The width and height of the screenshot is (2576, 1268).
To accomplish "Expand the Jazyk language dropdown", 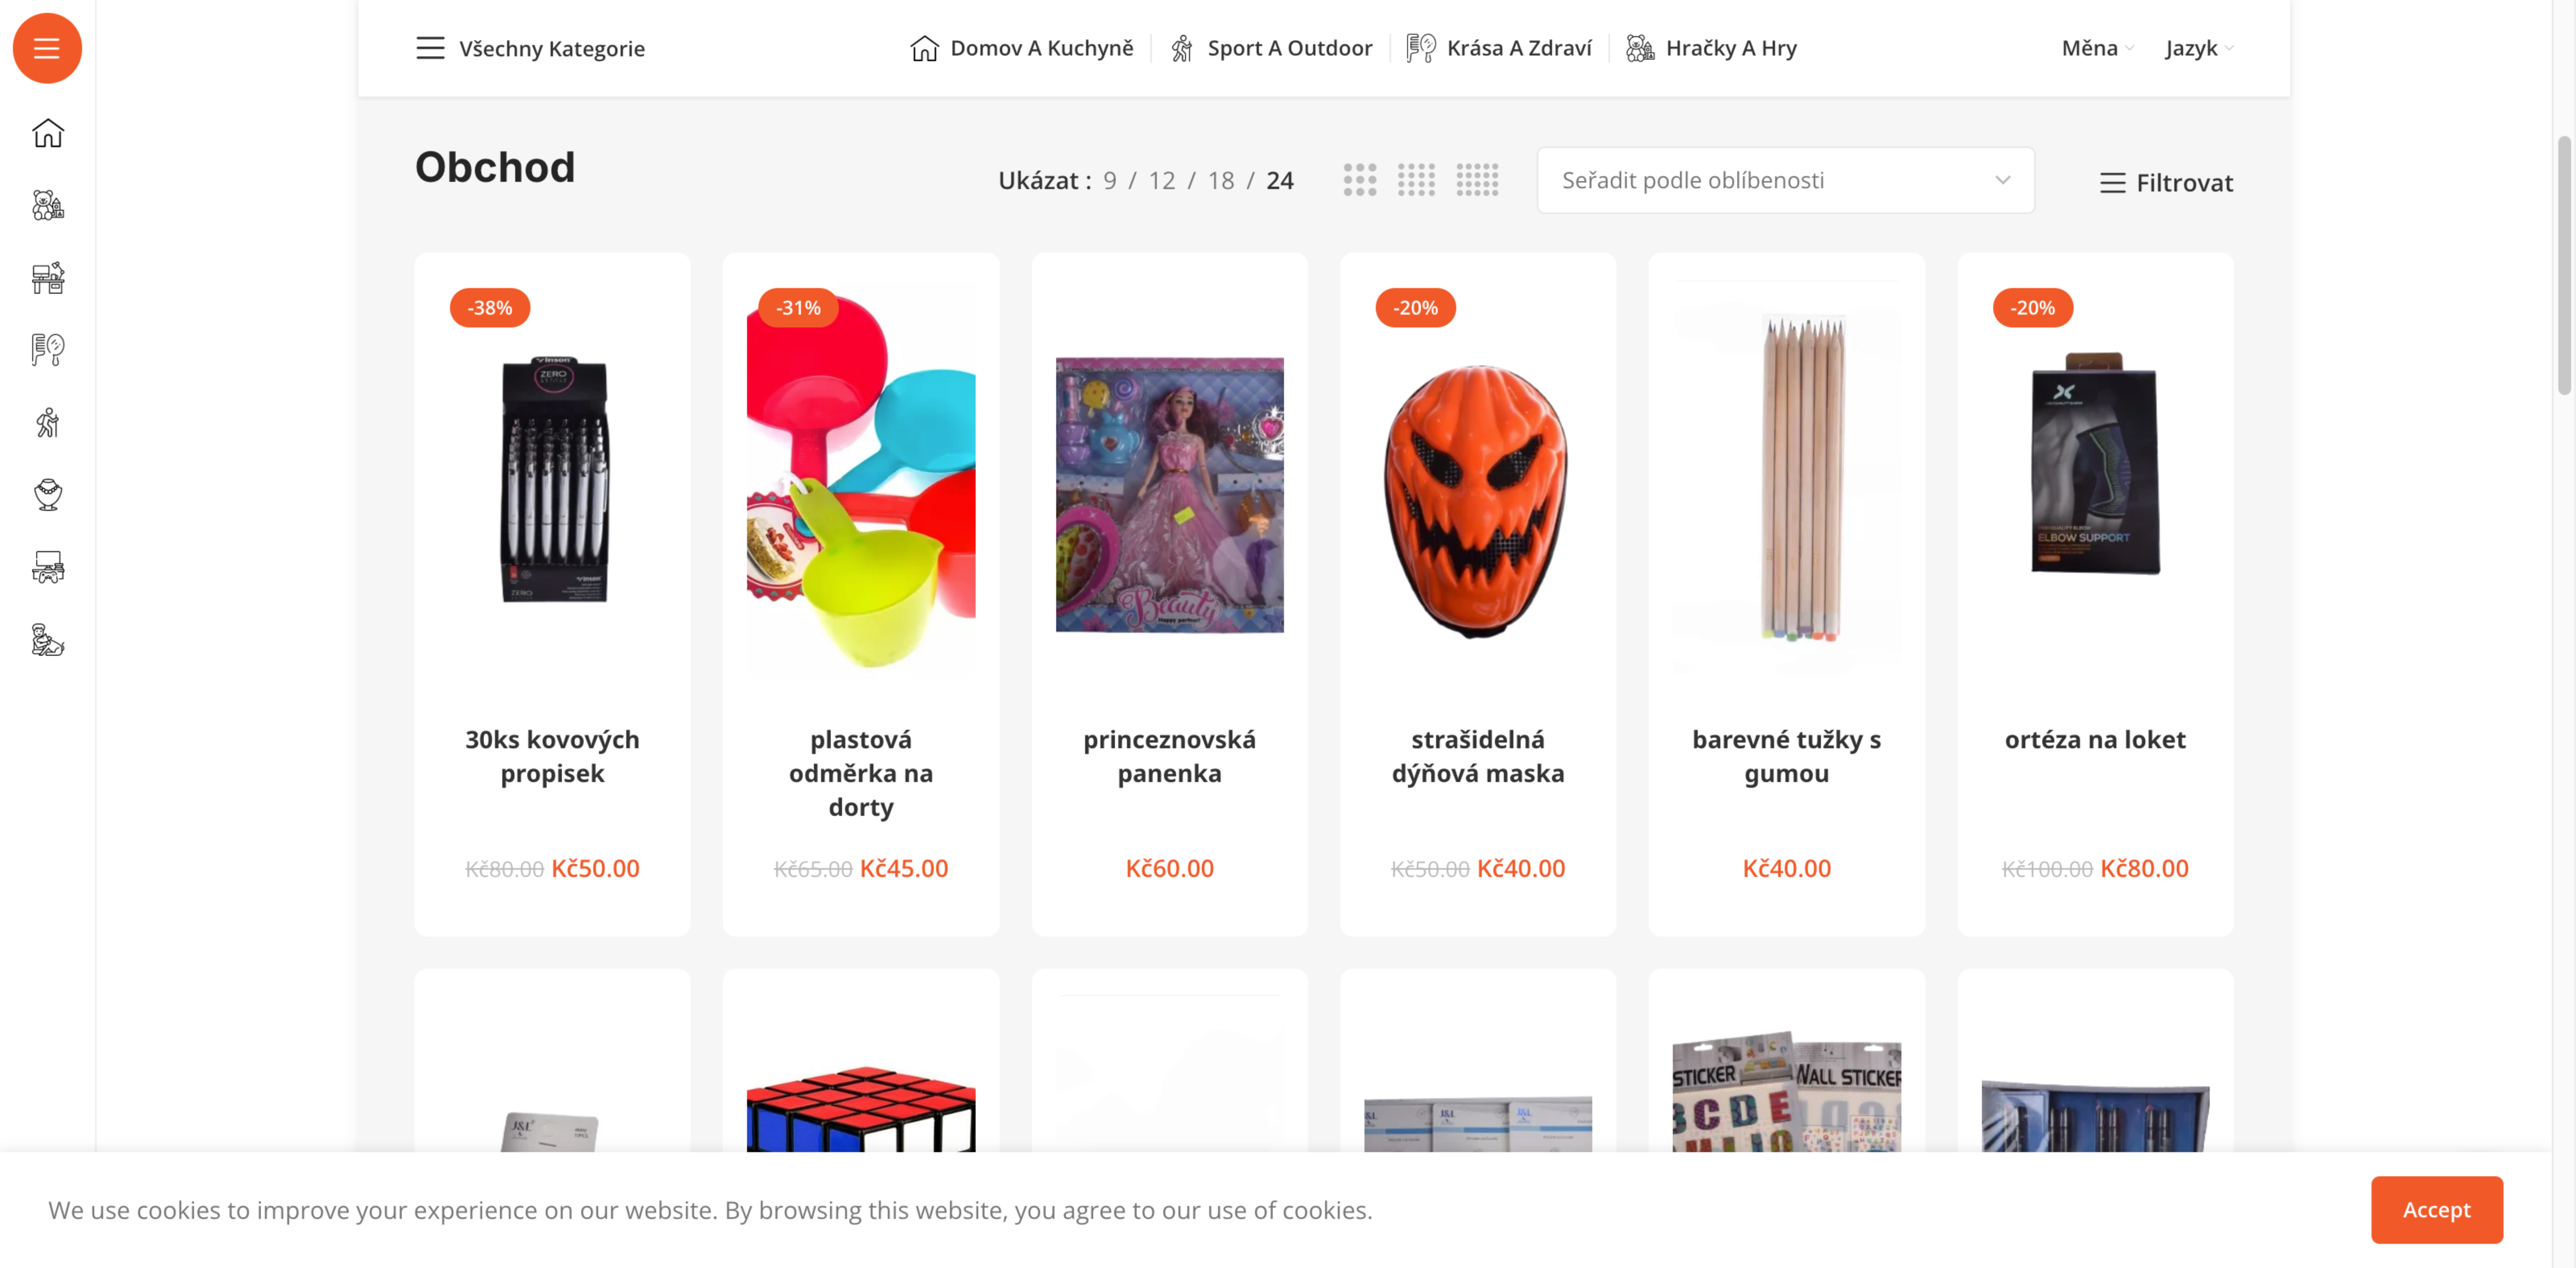I will pos(2198,48).
